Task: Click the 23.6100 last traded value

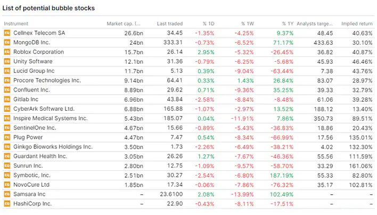Action: (x=171, y=194)
